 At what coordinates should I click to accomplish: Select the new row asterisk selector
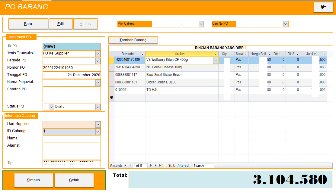pyautogui.click(x=111, y=98)
